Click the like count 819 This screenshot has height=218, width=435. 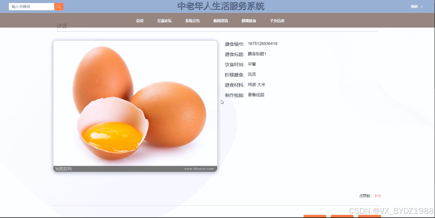tap(378, 196)
